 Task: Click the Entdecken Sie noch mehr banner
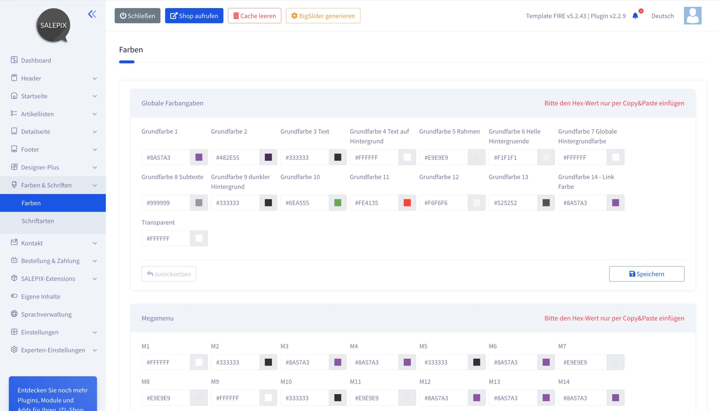[53, 394]
